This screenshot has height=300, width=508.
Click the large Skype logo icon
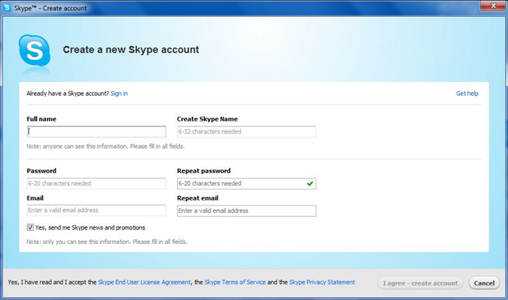pos(34,51)
